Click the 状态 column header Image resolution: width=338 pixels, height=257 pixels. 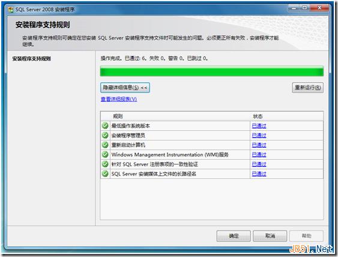click(258, 116)
